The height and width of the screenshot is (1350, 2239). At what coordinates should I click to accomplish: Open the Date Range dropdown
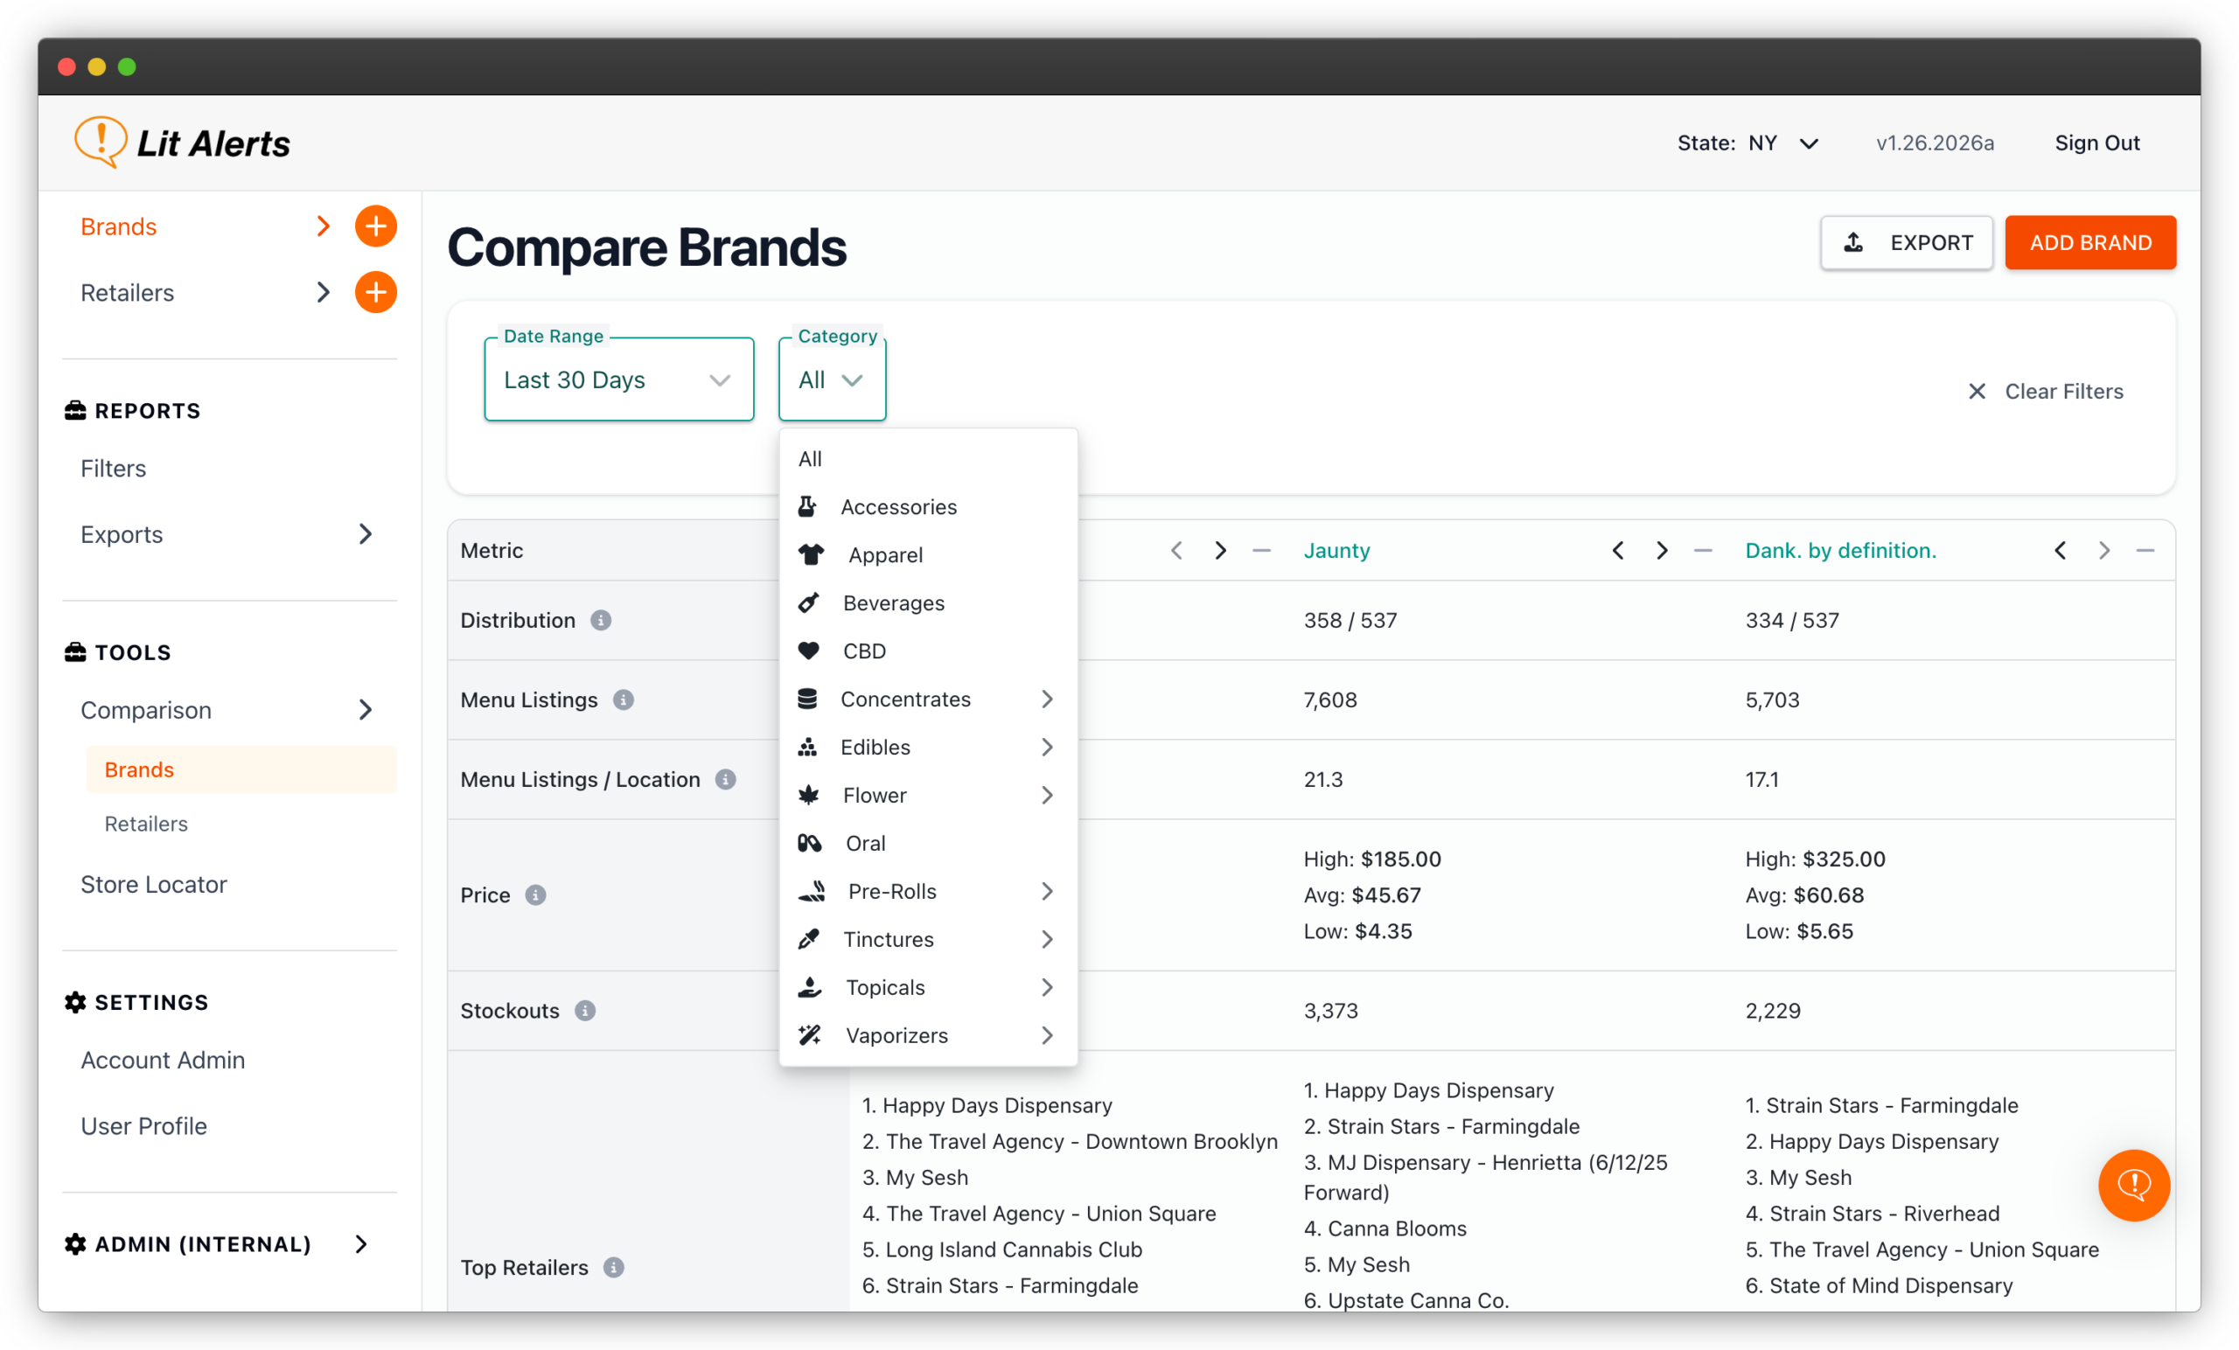click(619, 379)
